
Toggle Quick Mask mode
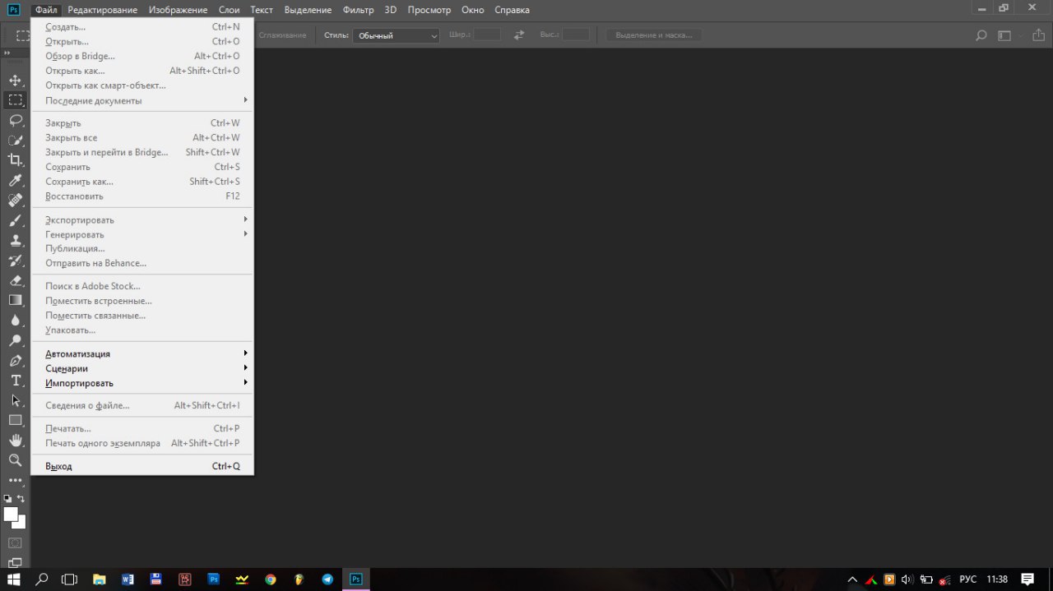[15, 543]
